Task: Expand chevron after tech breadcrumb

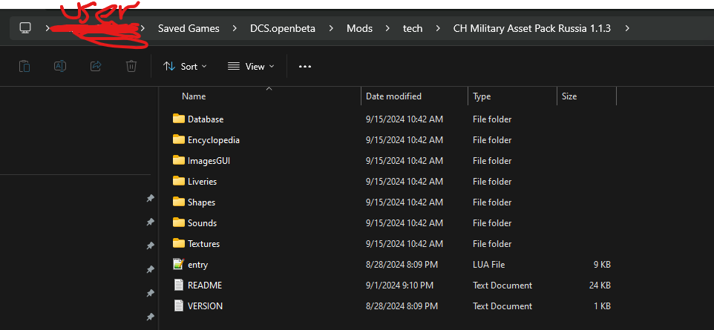Action: pos(438,28)
